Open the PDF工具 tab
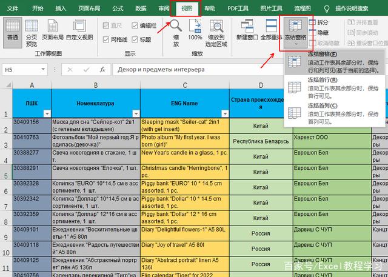This screenshot has height=277, width=388. pyautogui.click(x=238, y=8)
